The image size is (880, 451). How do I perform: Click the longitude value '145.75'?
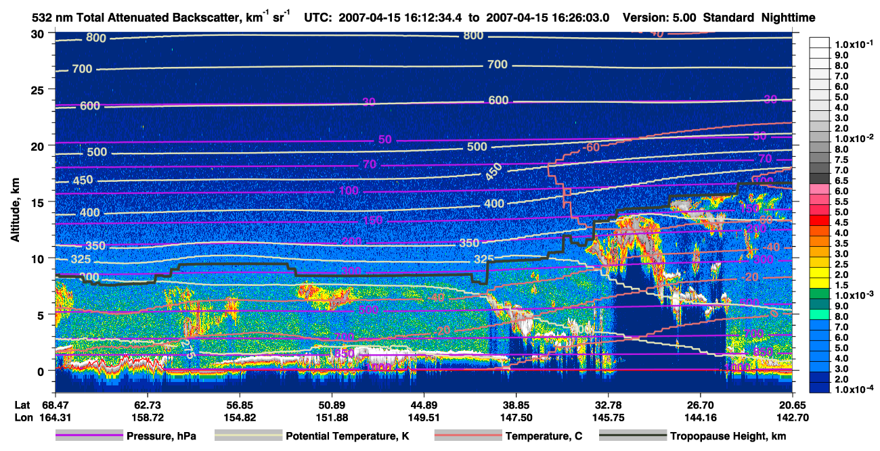click(x=609, y=417)
